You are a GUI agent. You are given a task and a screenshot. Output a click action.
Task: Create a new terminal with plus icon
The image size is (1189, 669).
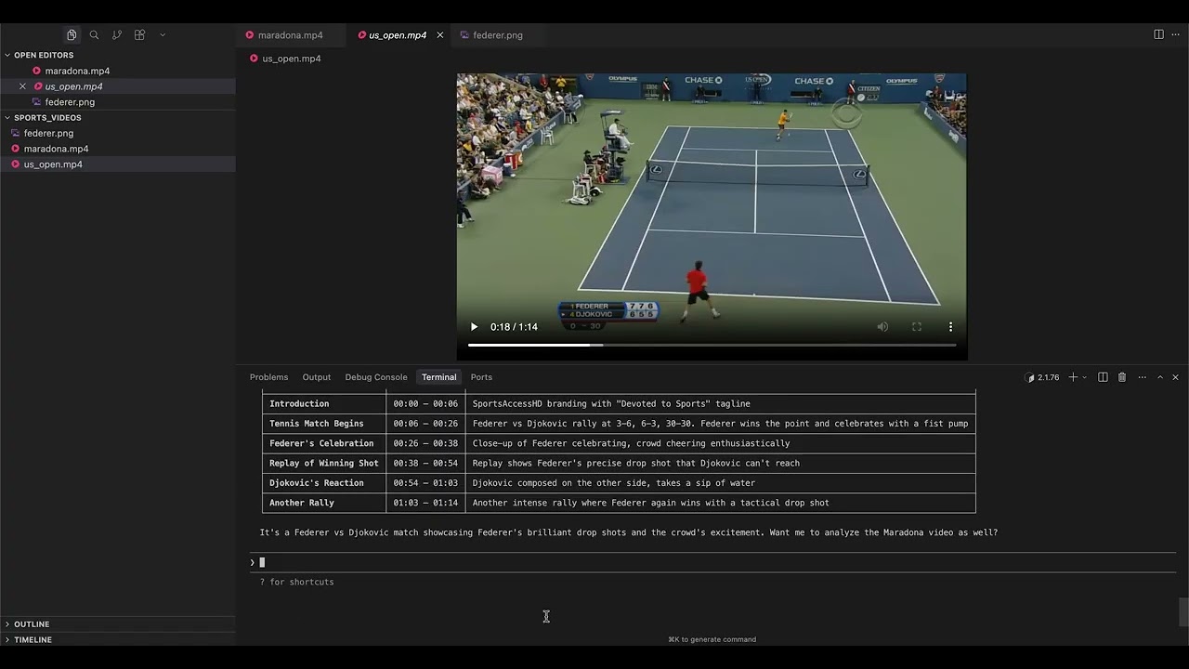[x=1073, y=377]
